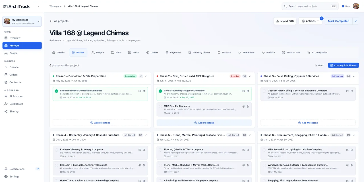Image resolution: width=364 pixels, height=182 pixels.
Task: Collapse Phase 2 – Civil, Structural & MEP Rough-In
Action: coord(250,76)
